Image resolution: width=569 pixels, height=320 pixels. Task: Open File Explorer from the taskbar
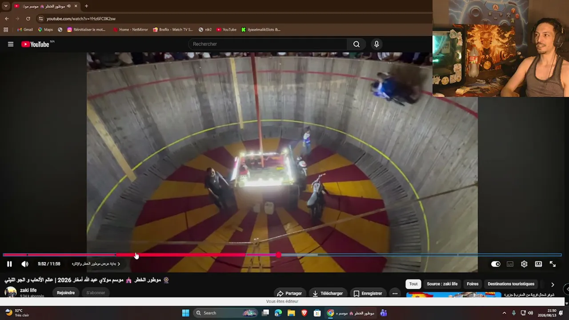click(291, 313)
